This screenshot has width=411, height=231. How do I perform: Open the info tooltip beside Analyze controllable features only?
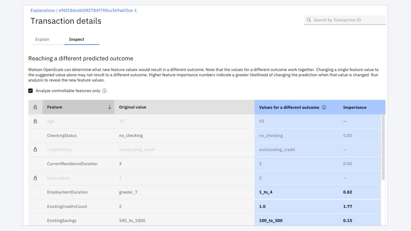pyautogui.click(x=104, y=91)
